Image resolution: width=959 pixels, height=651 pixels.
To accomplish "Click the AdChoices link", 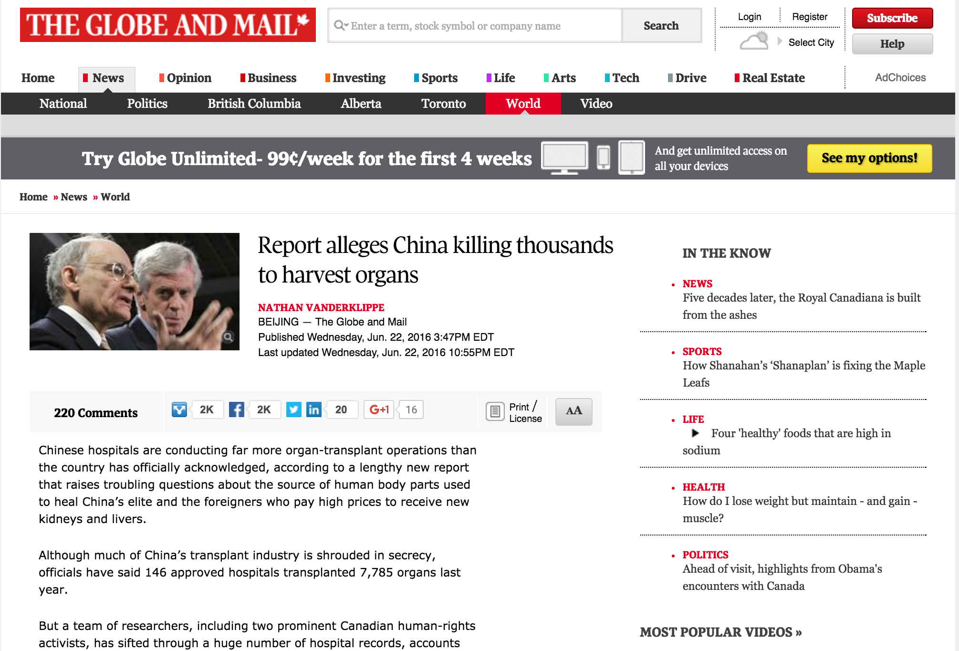I will tap(900, 77).
